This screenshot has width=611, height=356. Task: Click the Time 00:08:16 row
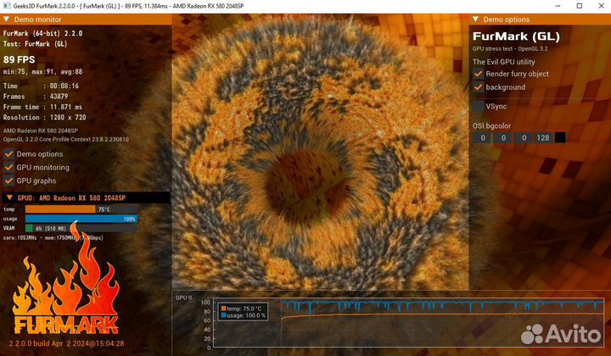coord(41,86)
